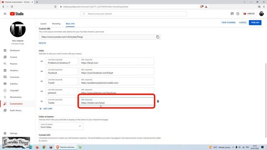The image size is (267, 150).
Task: Open the help question mark icon
Action: [x=238, y=14]
